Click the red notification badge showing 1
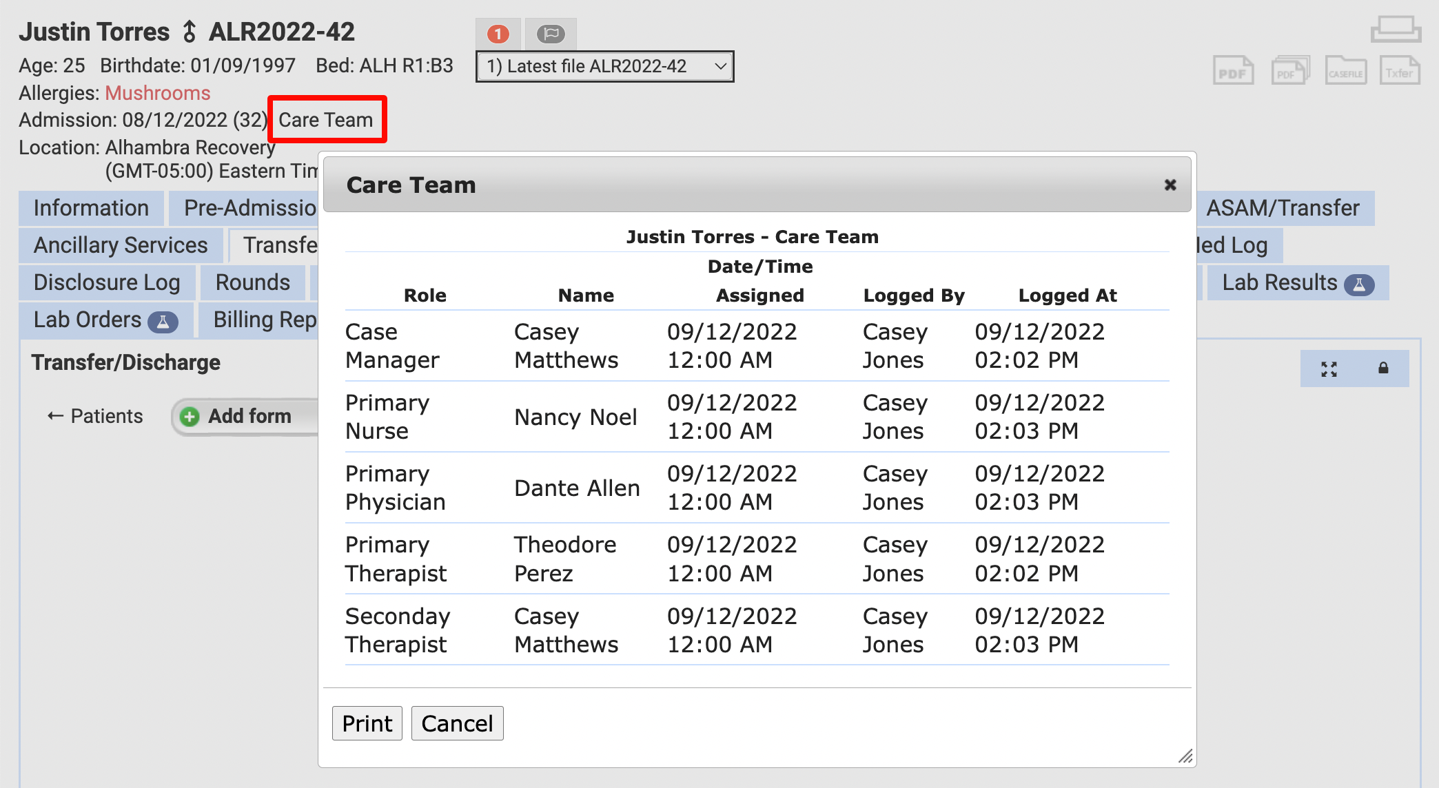Screen dimensions: 1439x788 [498, 34]
